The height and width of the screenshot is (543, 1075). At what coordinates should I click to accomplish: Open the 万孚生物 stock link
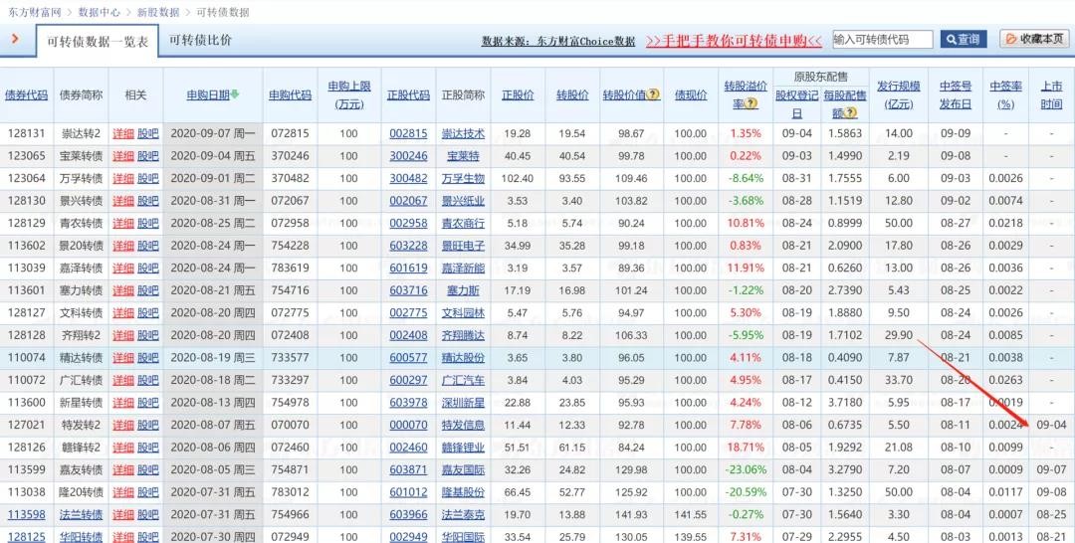tap(463, 179)
